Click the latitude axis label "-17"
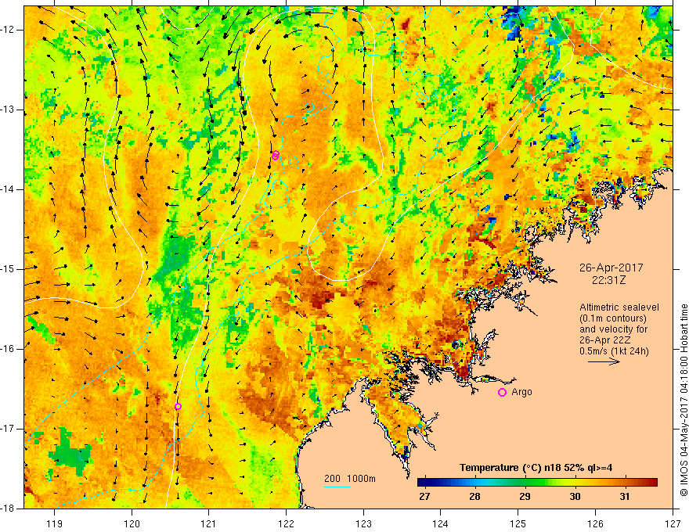689x532 pixels. 9,429
